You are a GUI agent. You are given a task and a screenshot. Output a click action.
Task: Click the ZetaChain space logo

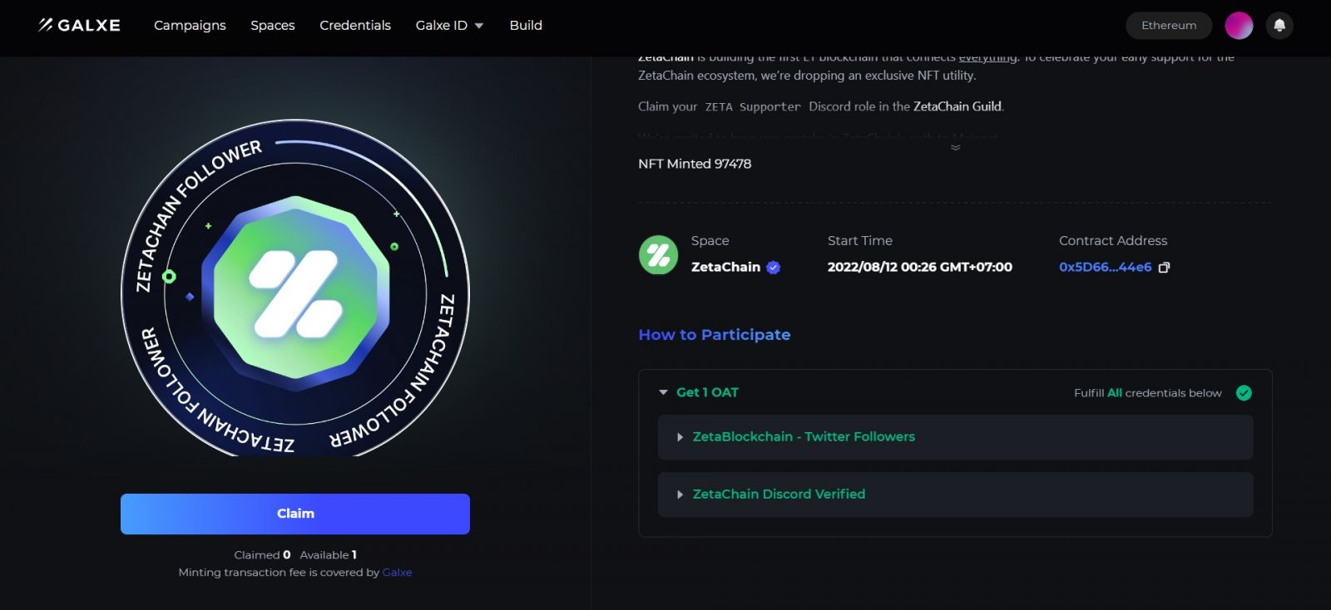(658, 254)
